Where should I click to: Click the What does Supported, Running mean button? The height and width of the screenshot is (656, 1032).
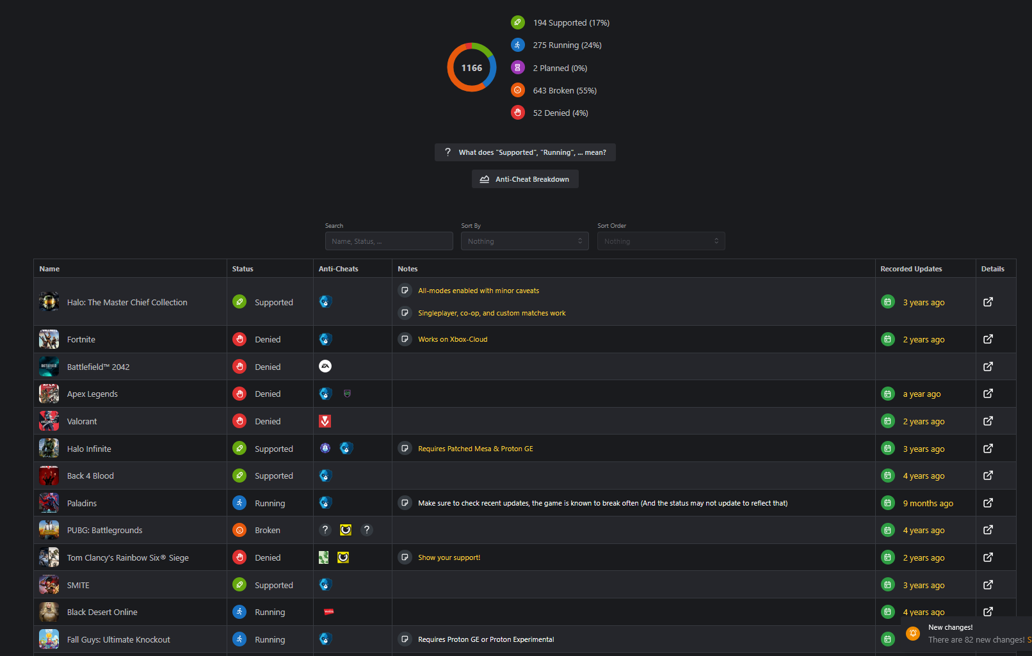[525, 152]
